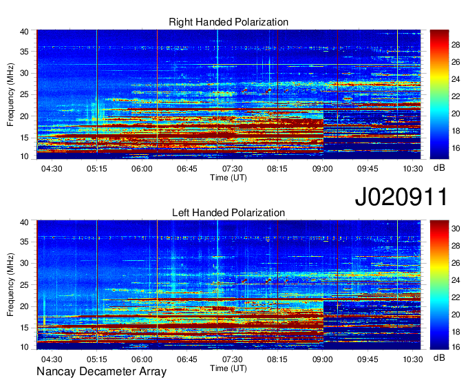This screenshot has height=380, width=468.
Task: Select the 20 value on the Left Handed colorbar
Action: (x=456, y=315)
